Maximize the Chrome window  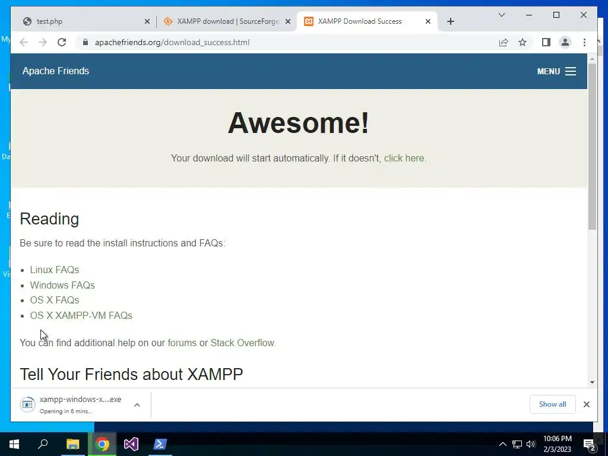(x=556, y=15)
